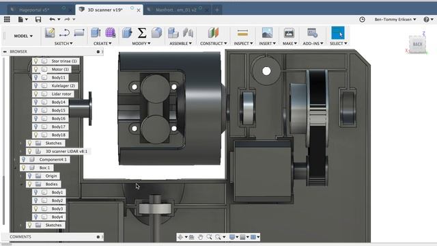Click the Construct plane icon
Screen dimensions: 437x246
coord(213,33)
